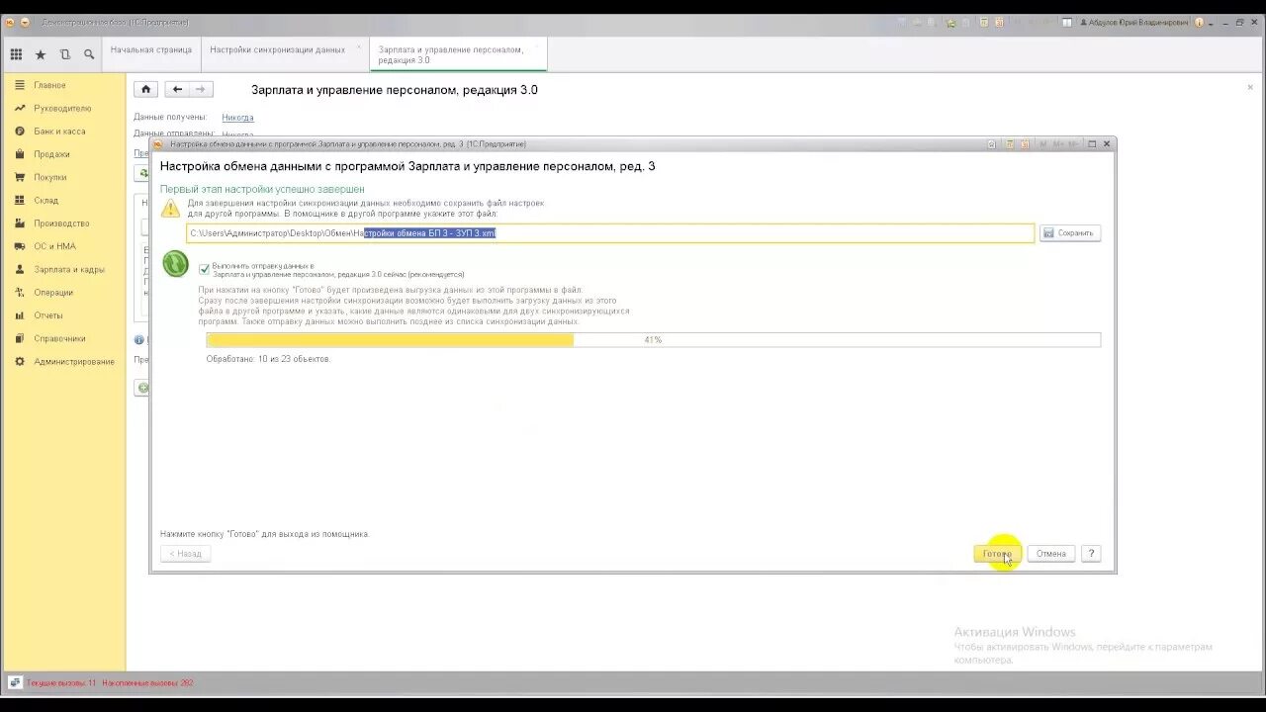Open history icon in top toolbar

65,54
